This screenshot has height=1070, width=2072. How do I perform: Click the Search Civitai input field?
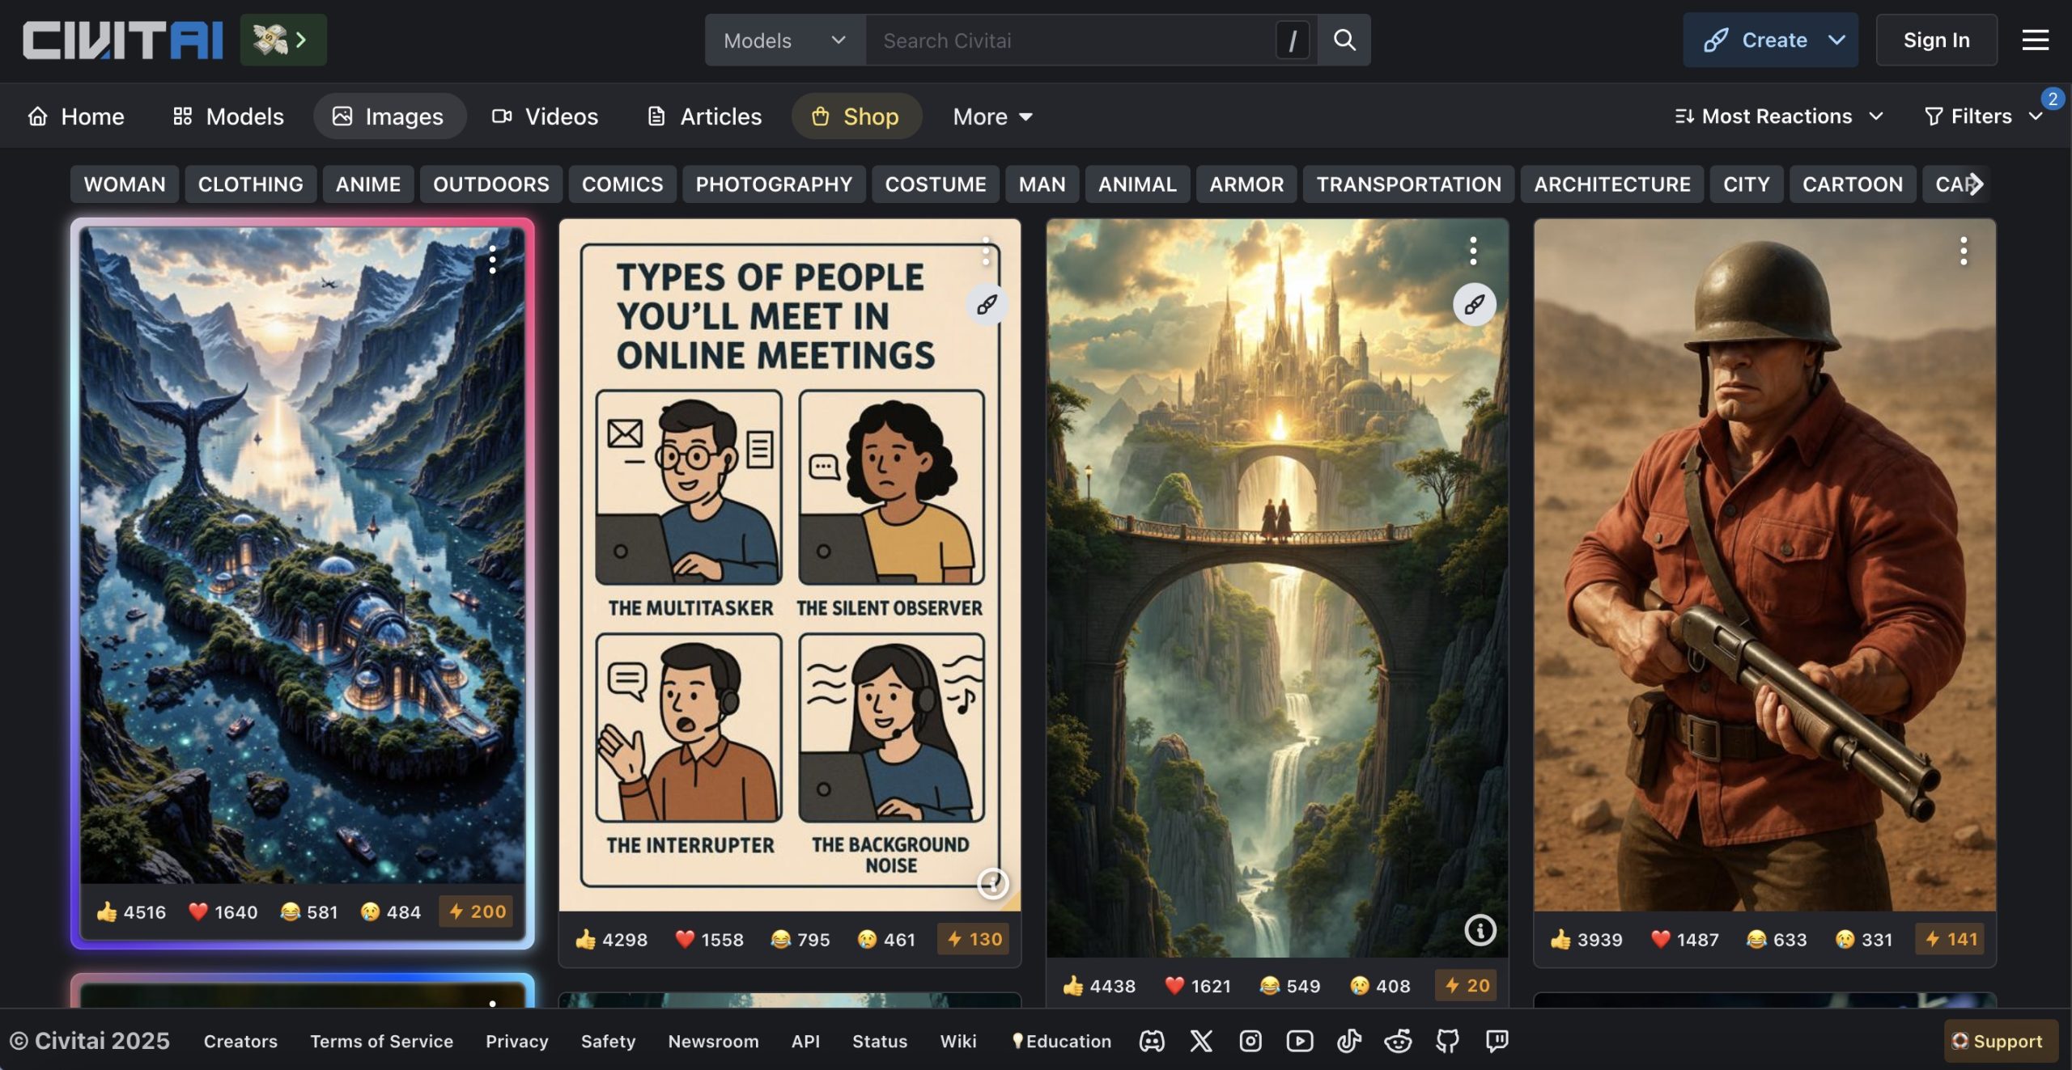[x=1068, y=40]
